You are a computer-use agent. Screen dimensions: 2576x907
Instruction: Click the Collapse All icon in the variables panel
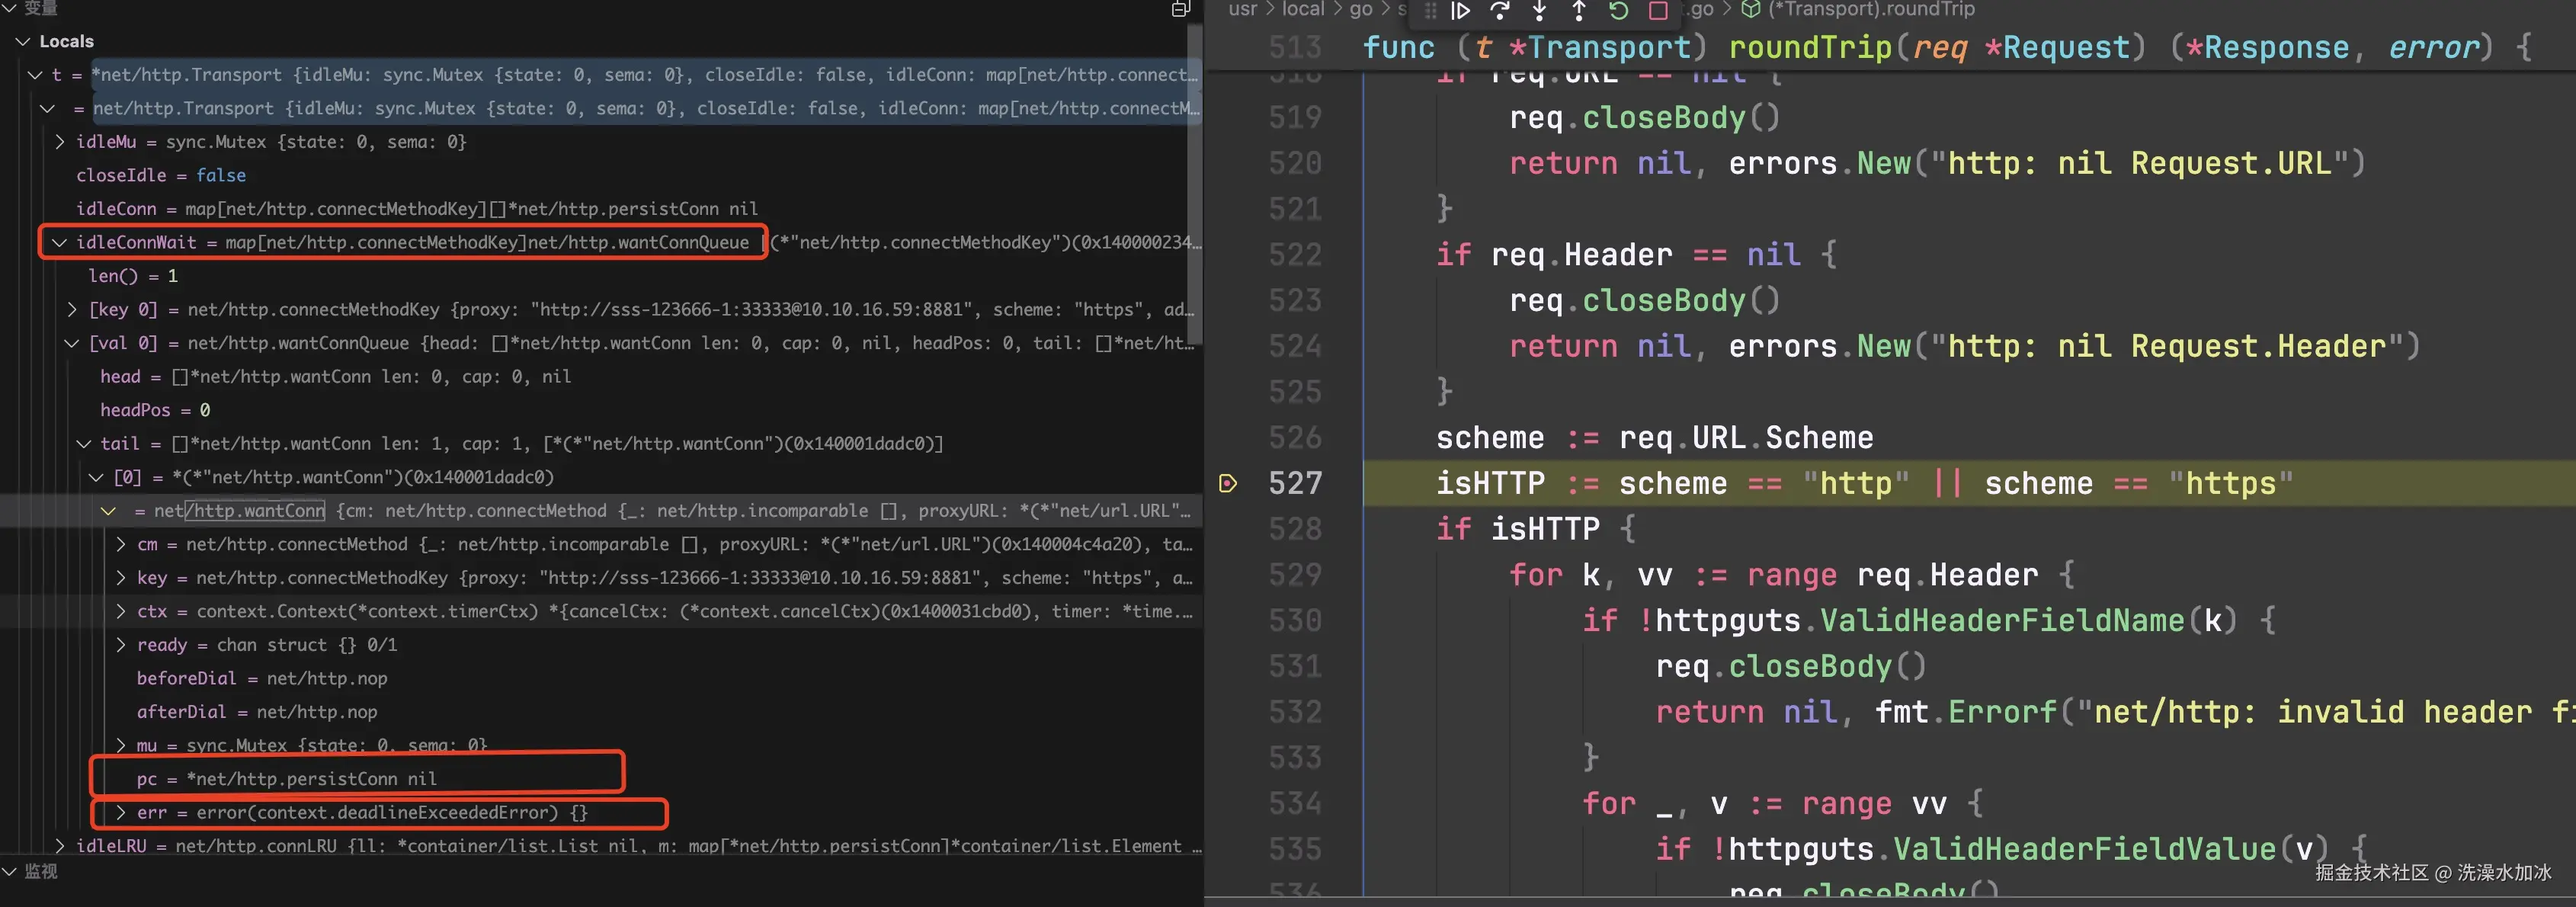1180,9
